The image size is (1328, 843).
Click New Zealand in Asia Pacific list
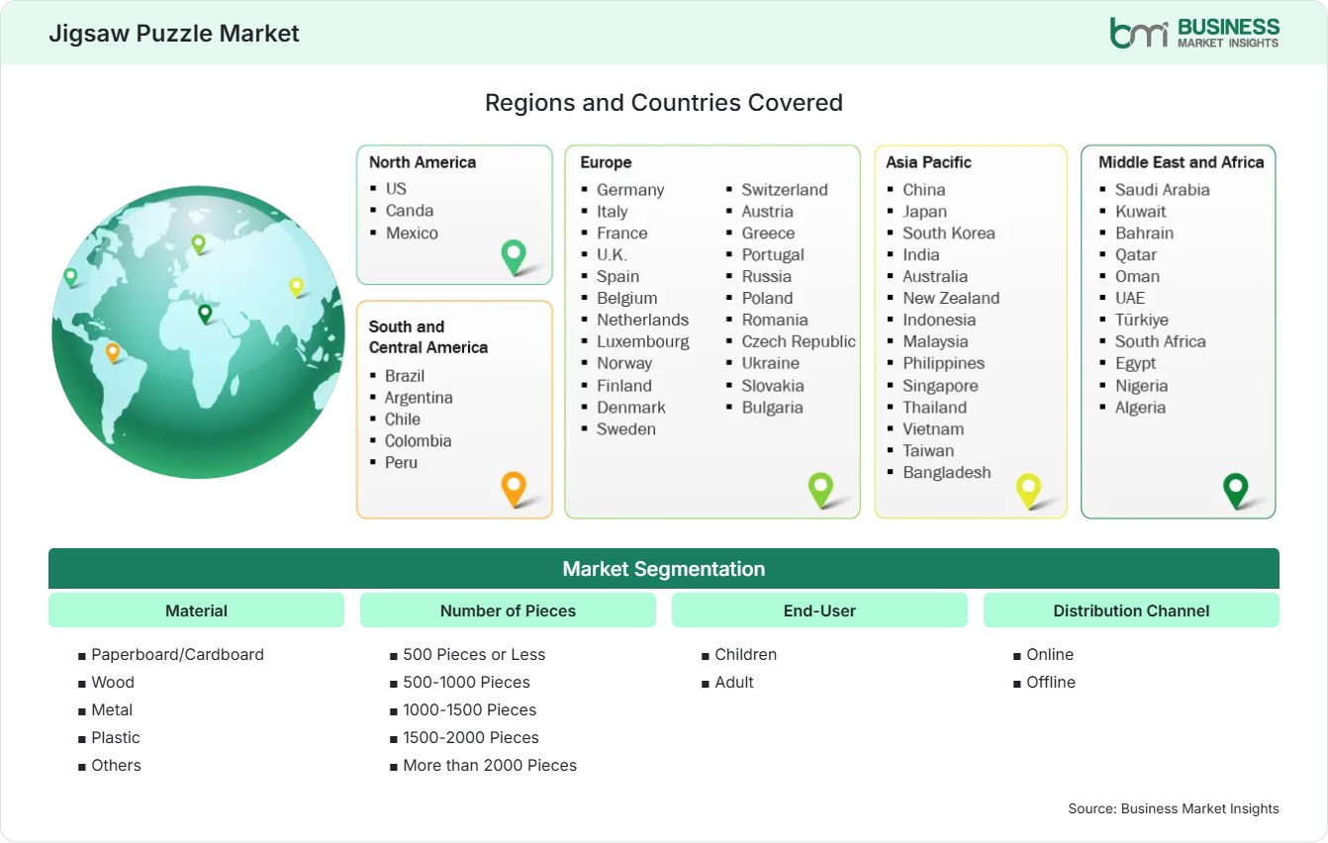click(x=951, y=298)
